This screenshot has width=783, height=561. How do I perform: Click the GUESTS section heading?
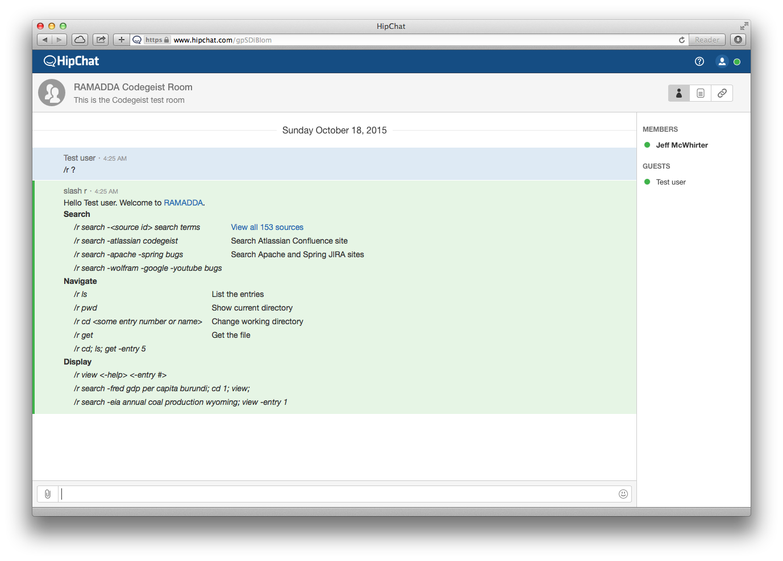tap(656, 166)
